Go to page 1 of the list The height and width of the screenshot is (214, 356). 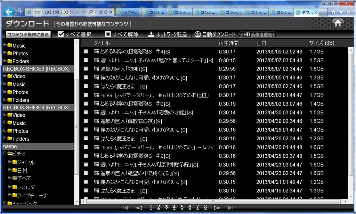(151, 207)
